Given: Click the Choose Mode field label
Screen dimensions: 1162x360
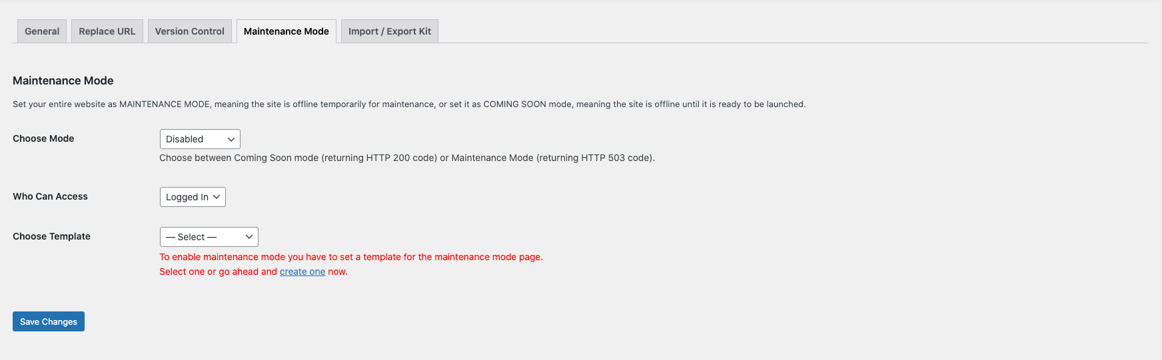Looking at the screenshot, I should pos(43,138).
